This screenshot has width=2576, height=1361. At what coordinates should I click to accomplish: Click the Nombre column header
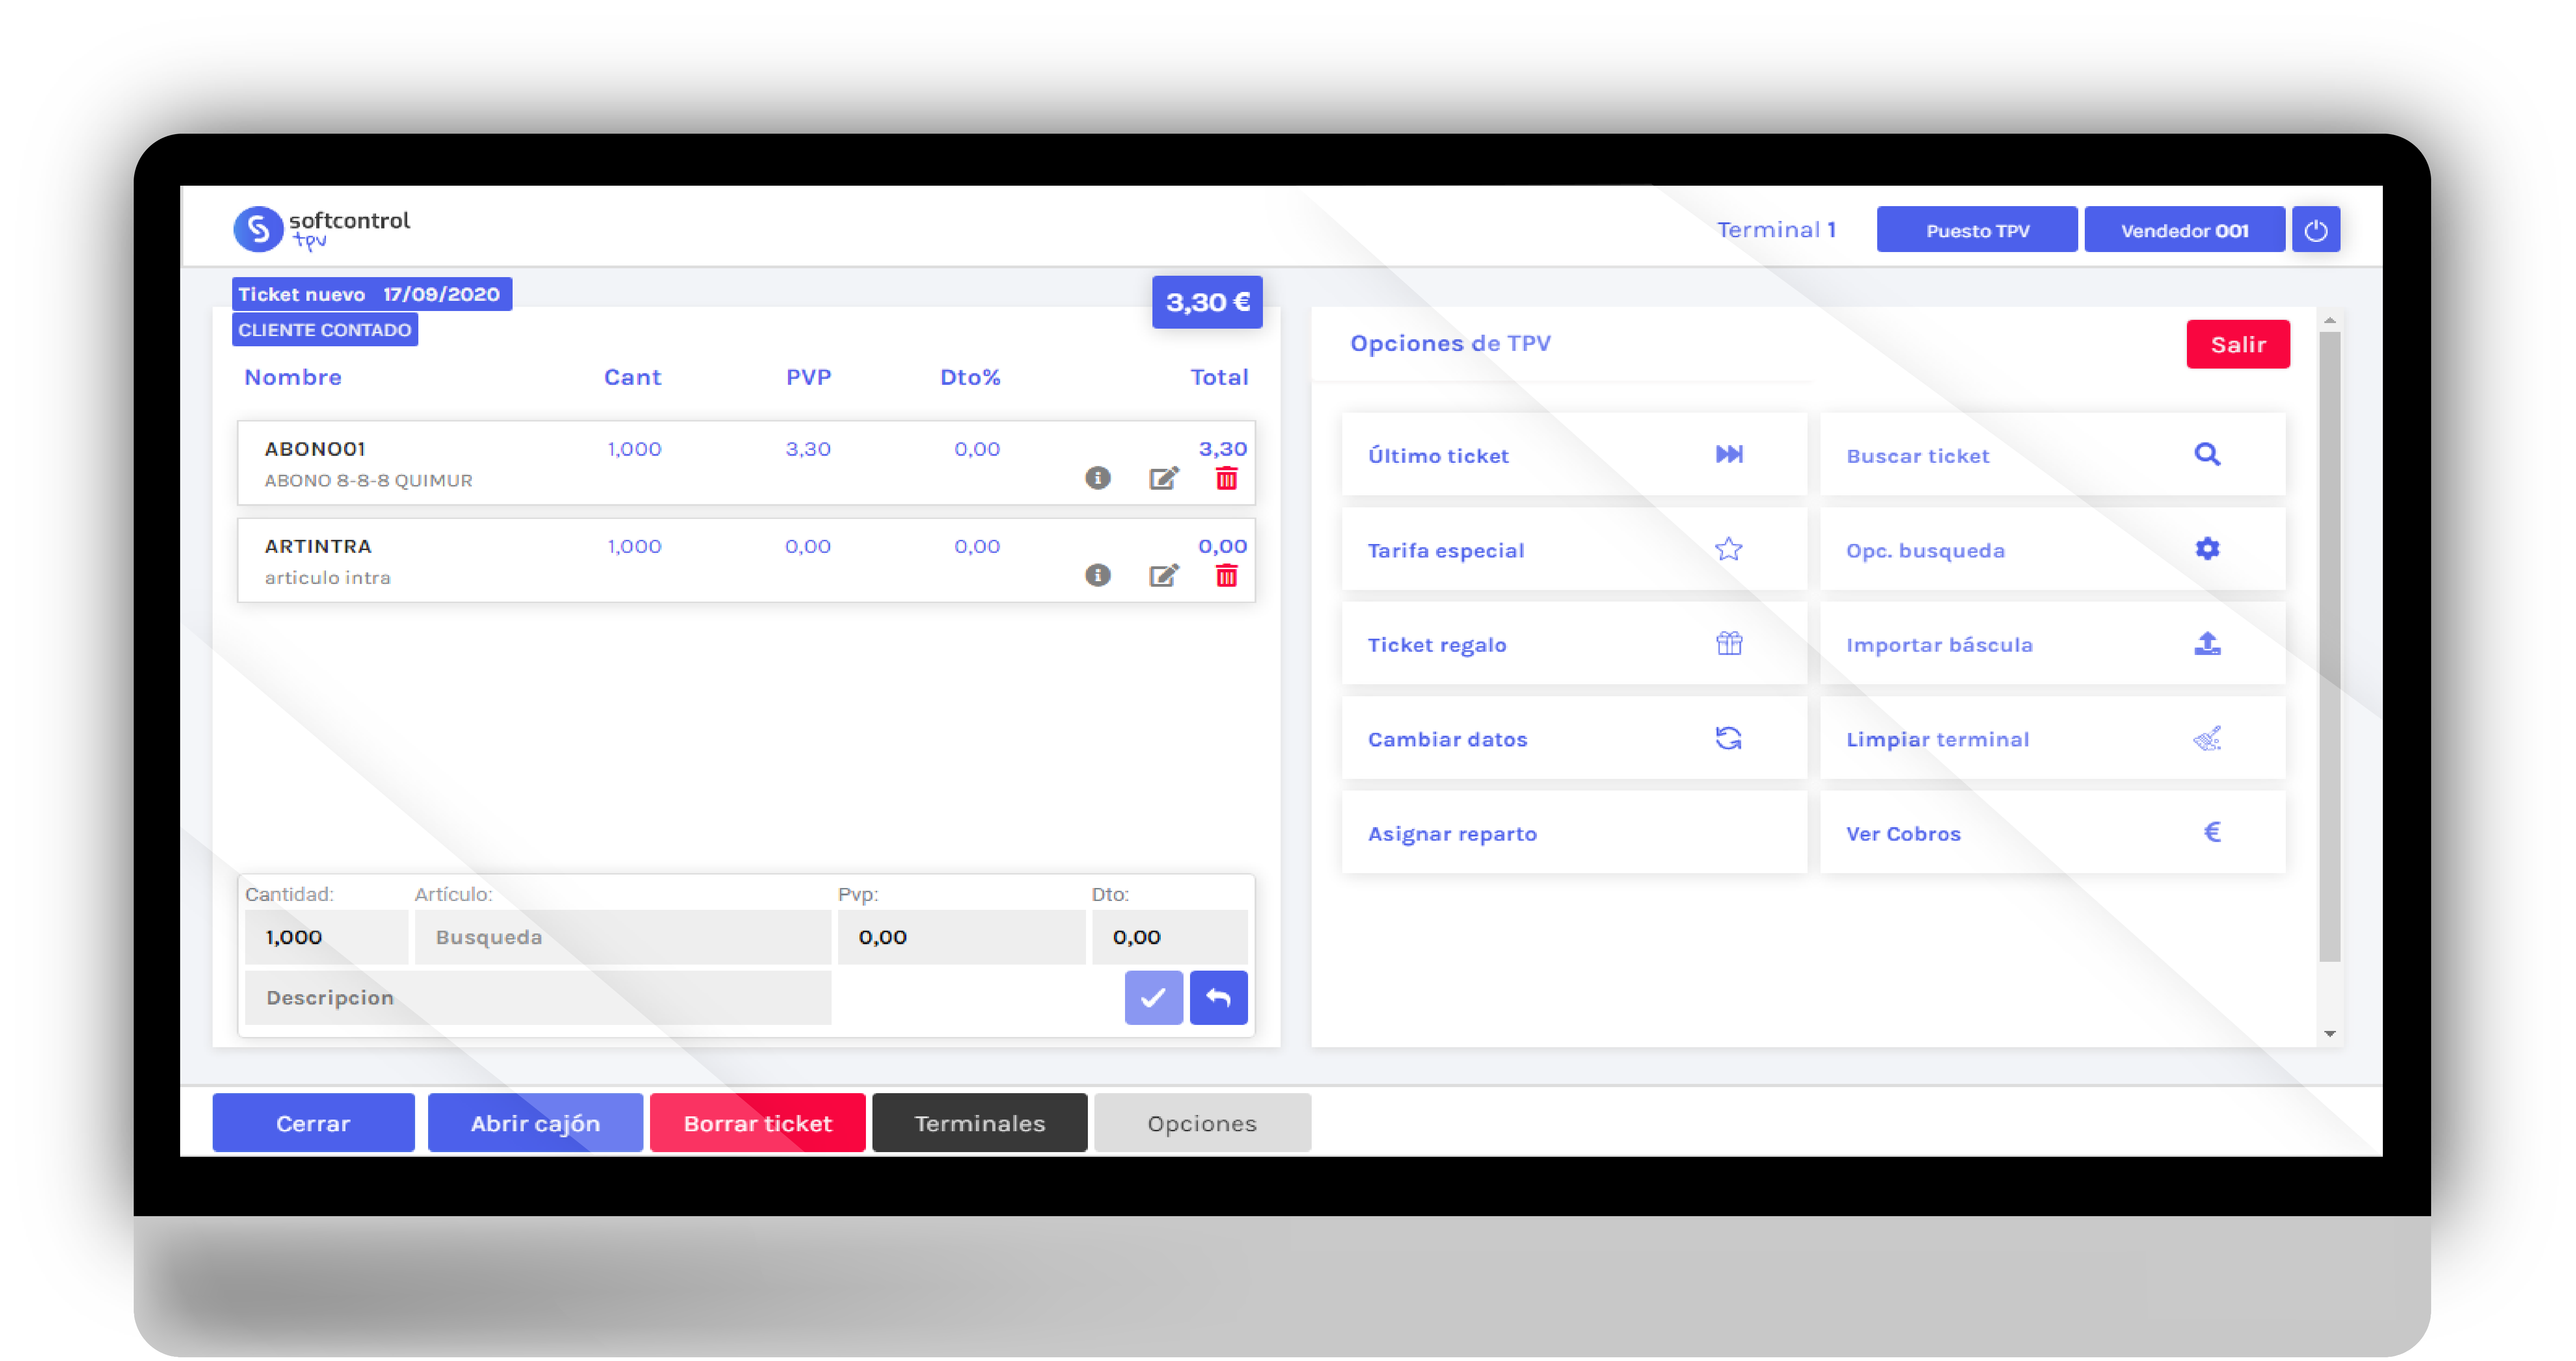293,377
